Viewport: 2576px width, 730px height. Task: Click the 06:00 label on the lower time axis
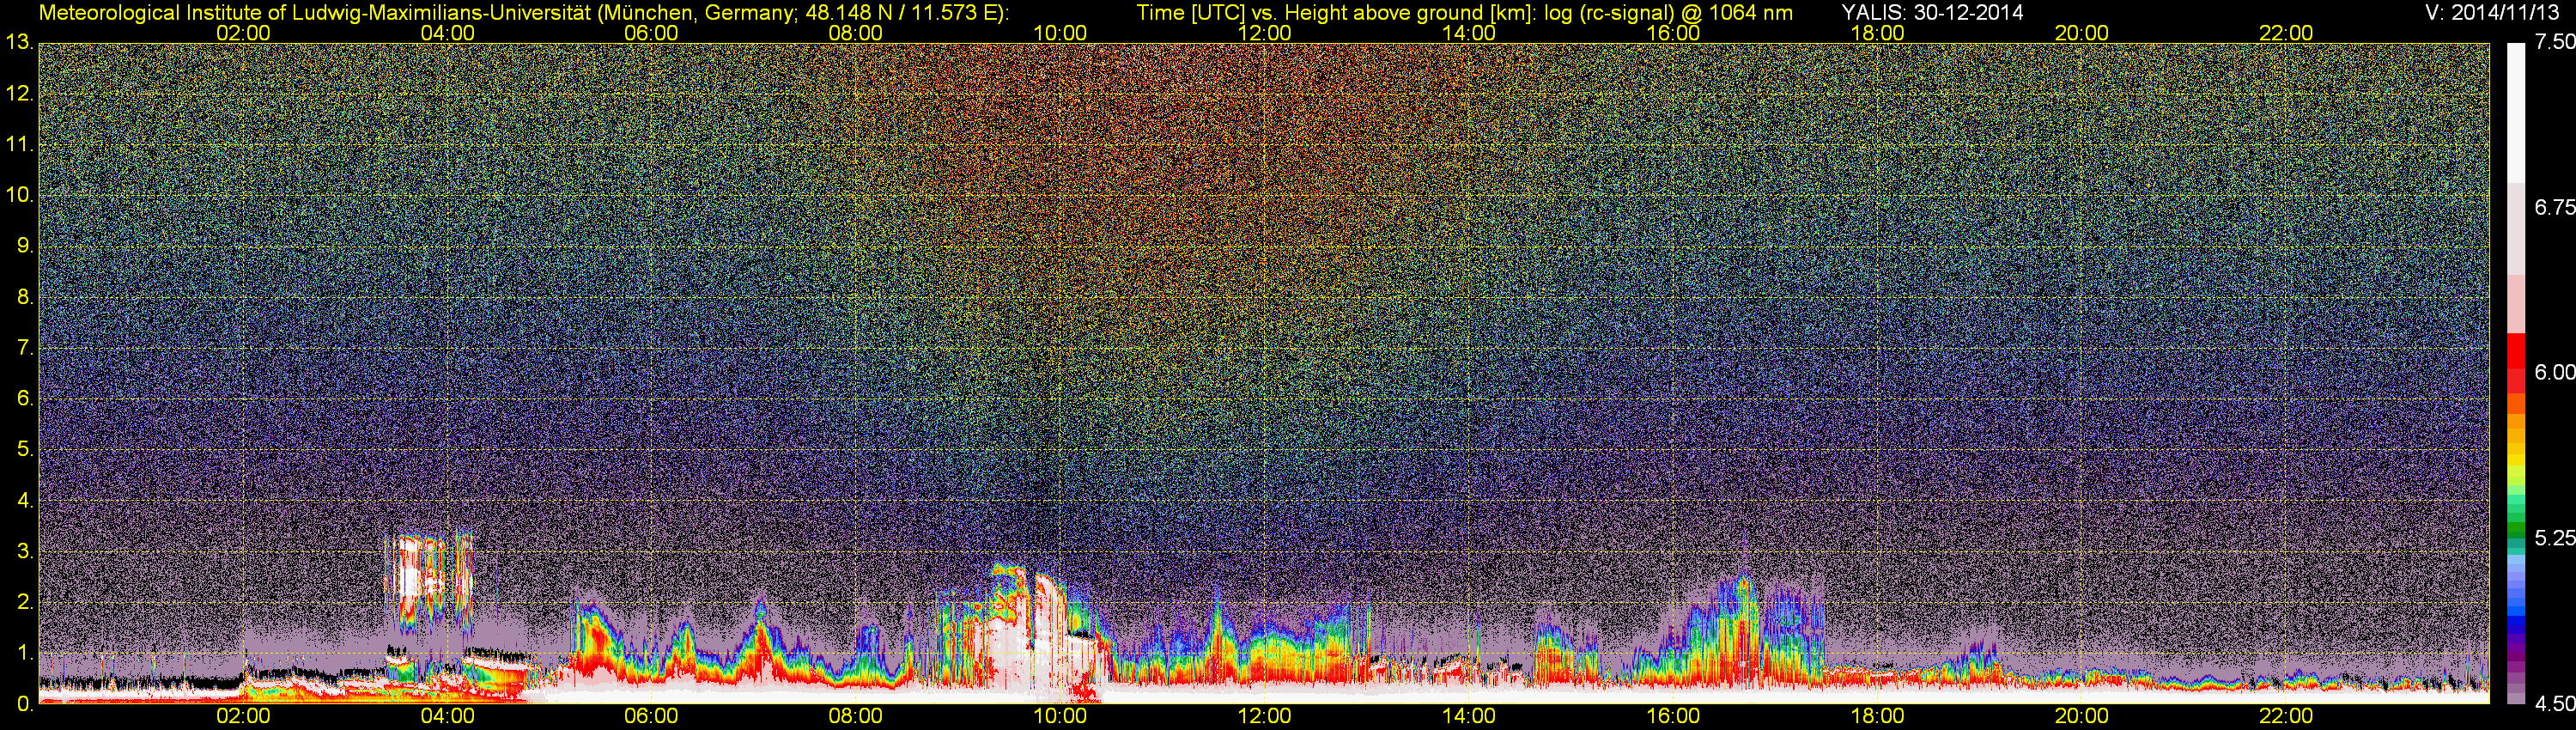click(651, 716)
